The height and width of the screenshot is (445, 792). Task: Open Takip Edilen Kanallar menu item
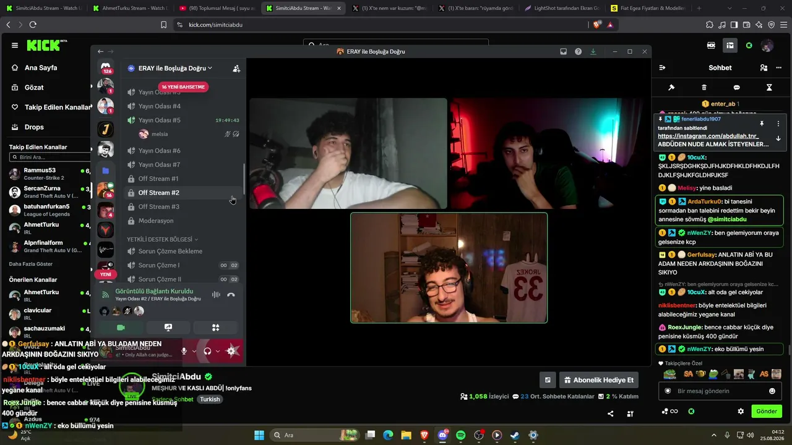click(58, 107)
